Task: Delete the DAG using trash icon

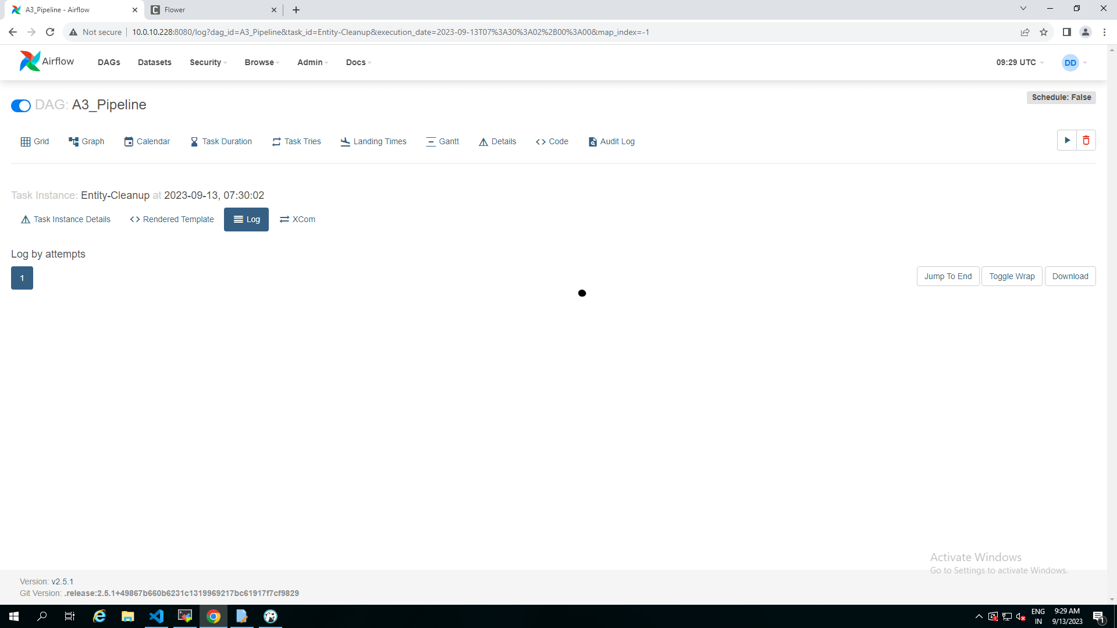Action: pos(1086,140)
